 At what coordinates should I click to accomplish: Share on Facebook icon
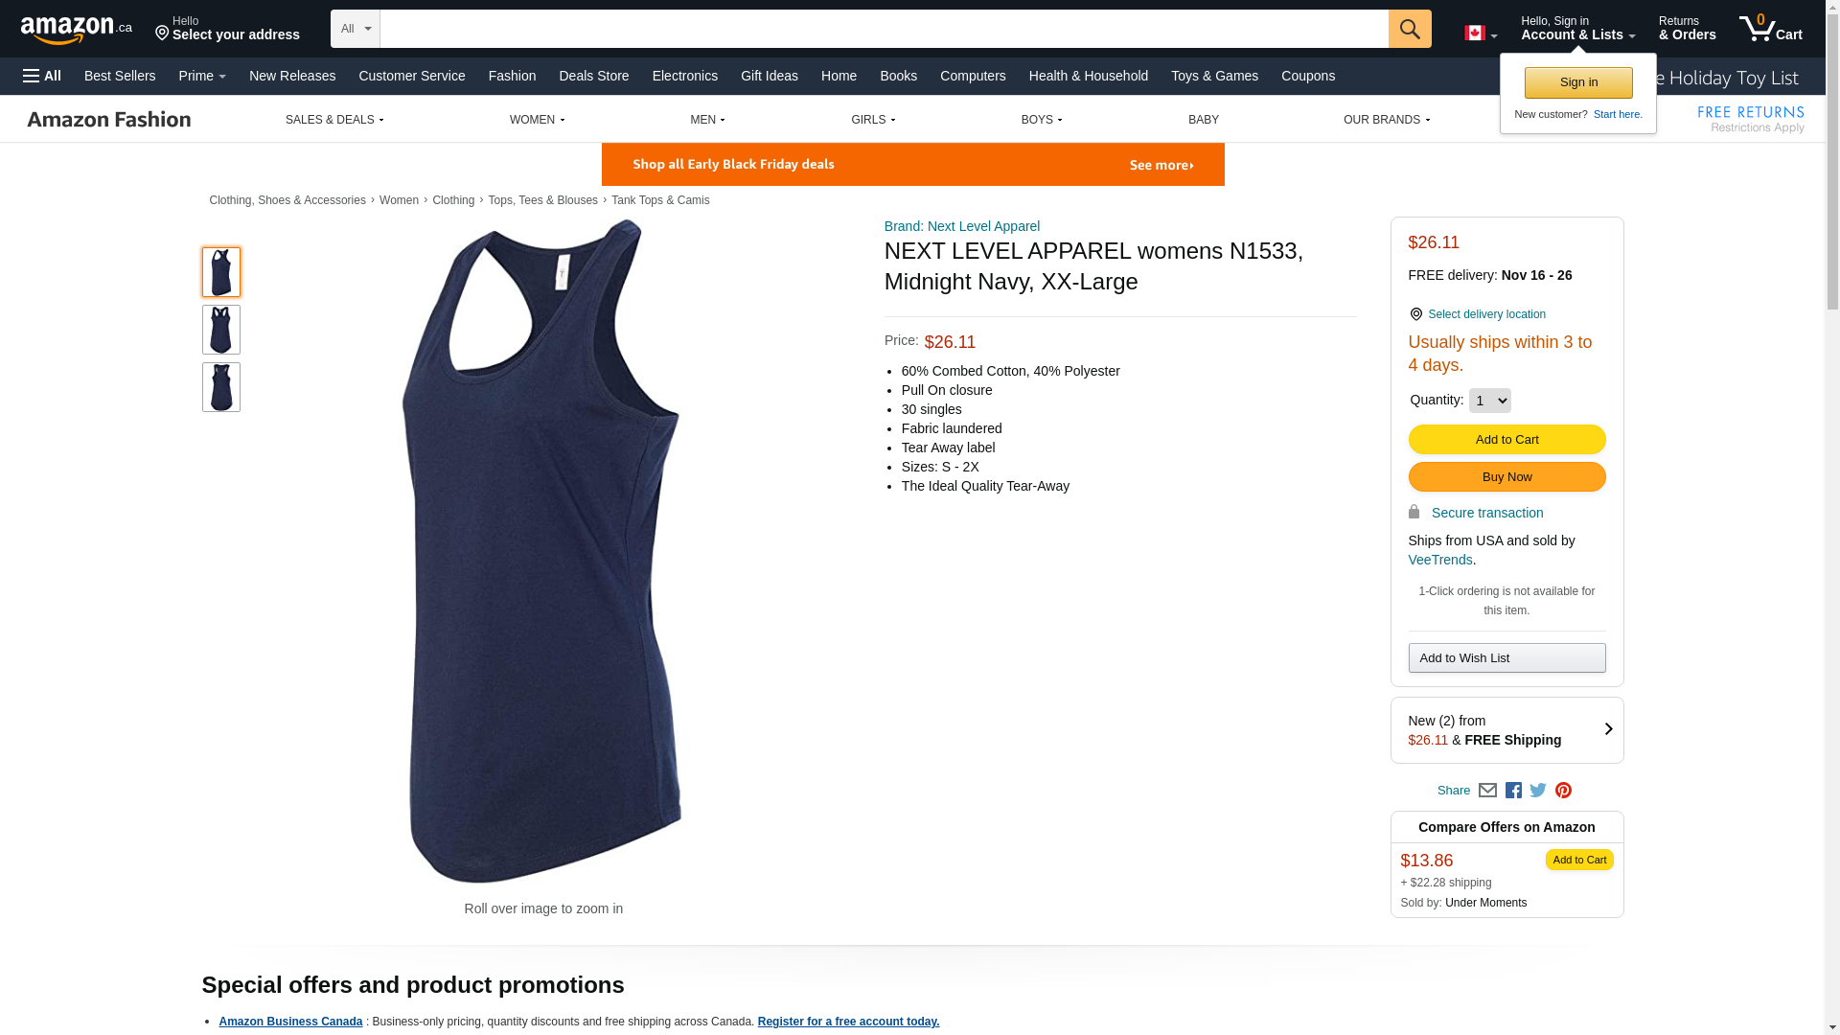point(1513,791)
